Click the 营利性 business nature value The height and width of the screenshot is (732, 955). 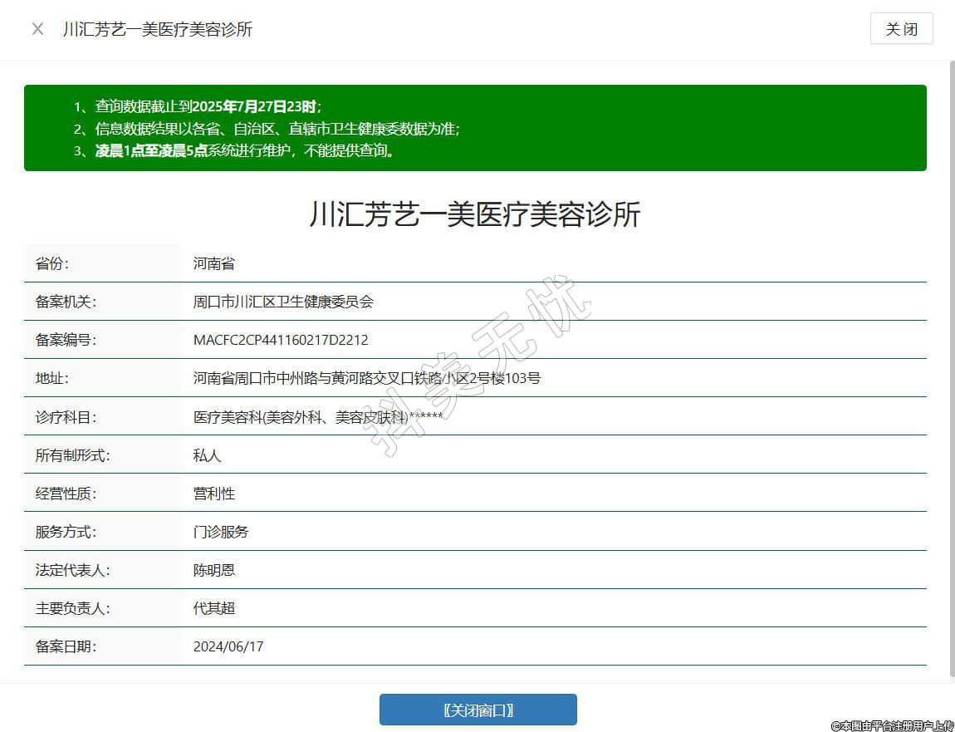pyautogui.click(x=214, y=494)
